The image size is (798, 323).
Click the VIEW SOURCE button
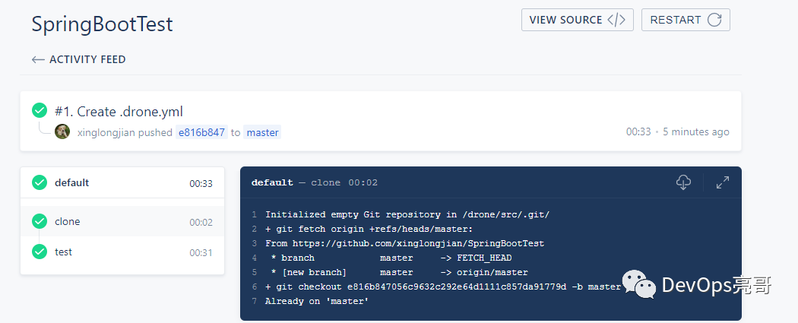coord(577,20)
